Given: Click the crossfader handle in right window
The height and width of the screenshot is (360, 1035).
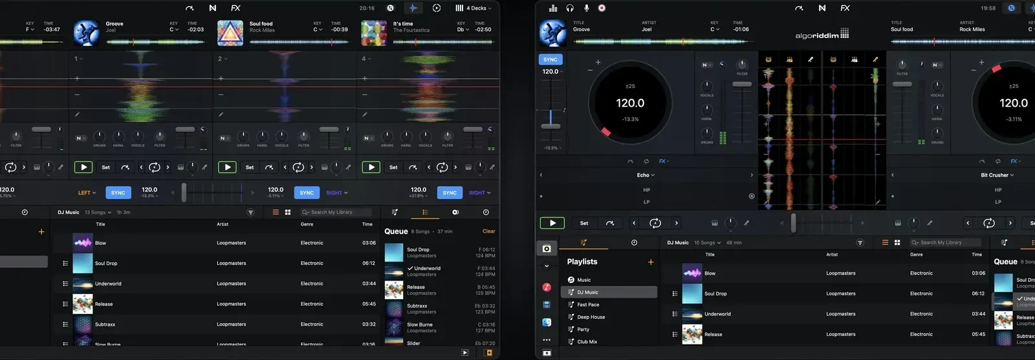Looking at the screenshot, I should [x=793, y=223].
